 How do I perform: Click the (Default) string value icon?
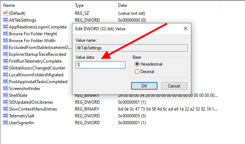pyautogui.click(x=5, y=13)
